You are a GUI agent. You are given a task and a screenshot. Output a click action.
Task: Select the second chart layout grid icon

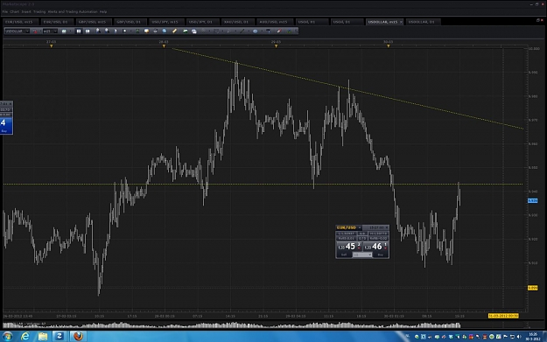coord(88,31)
